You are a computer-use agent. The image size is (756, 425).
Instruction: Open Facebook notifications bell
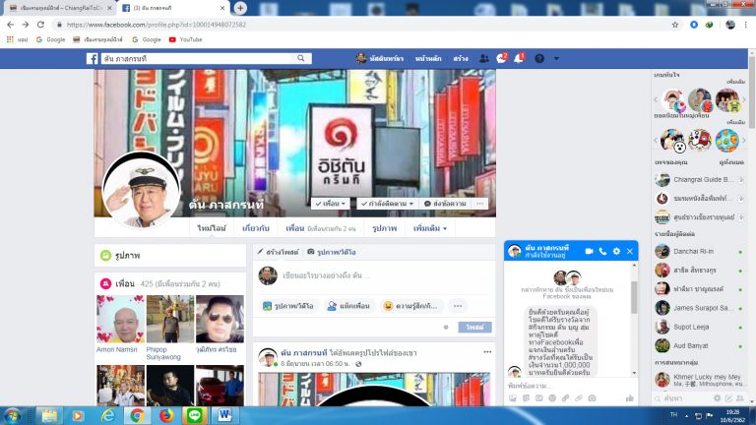tap(520, 59)
